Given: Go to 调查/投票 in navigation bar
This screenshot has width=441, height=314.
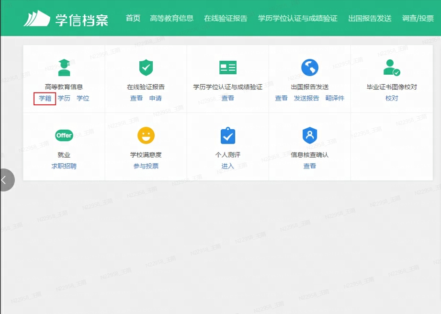Looking at the screenshot, I should (x=418, y=18).
